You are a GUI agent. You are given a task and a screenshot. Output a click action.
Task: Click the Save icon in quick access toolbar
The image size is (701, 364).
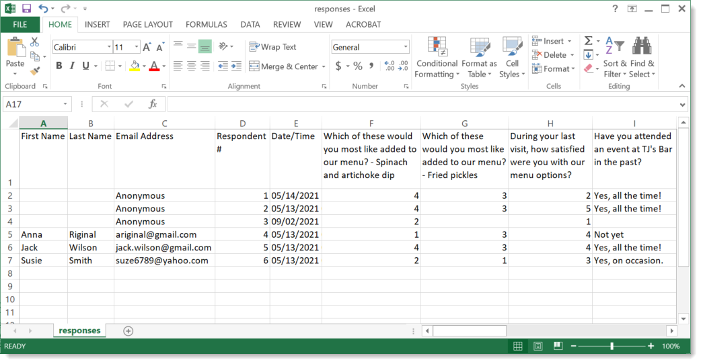26,9
